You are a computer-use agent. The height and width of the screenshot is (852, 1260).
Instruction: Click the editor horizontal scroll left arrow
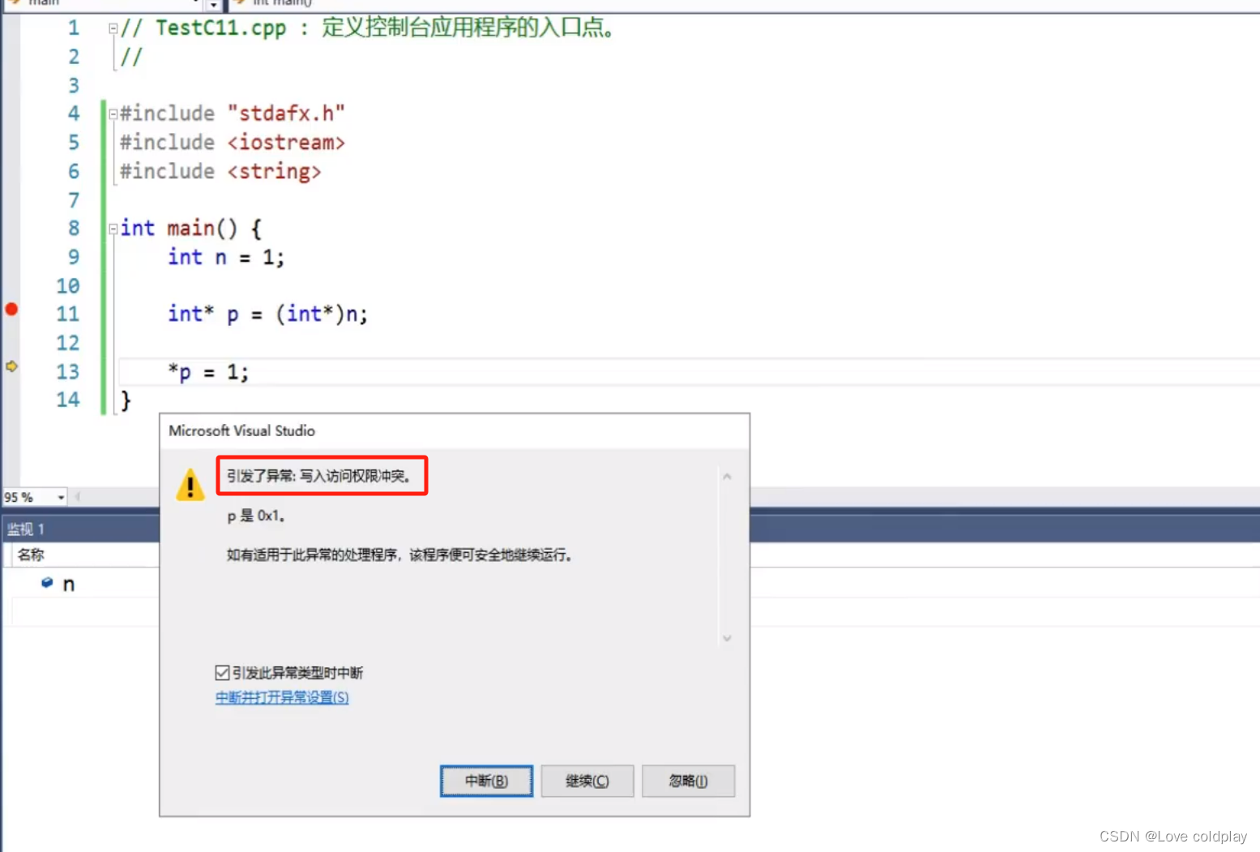click(78, 497)
